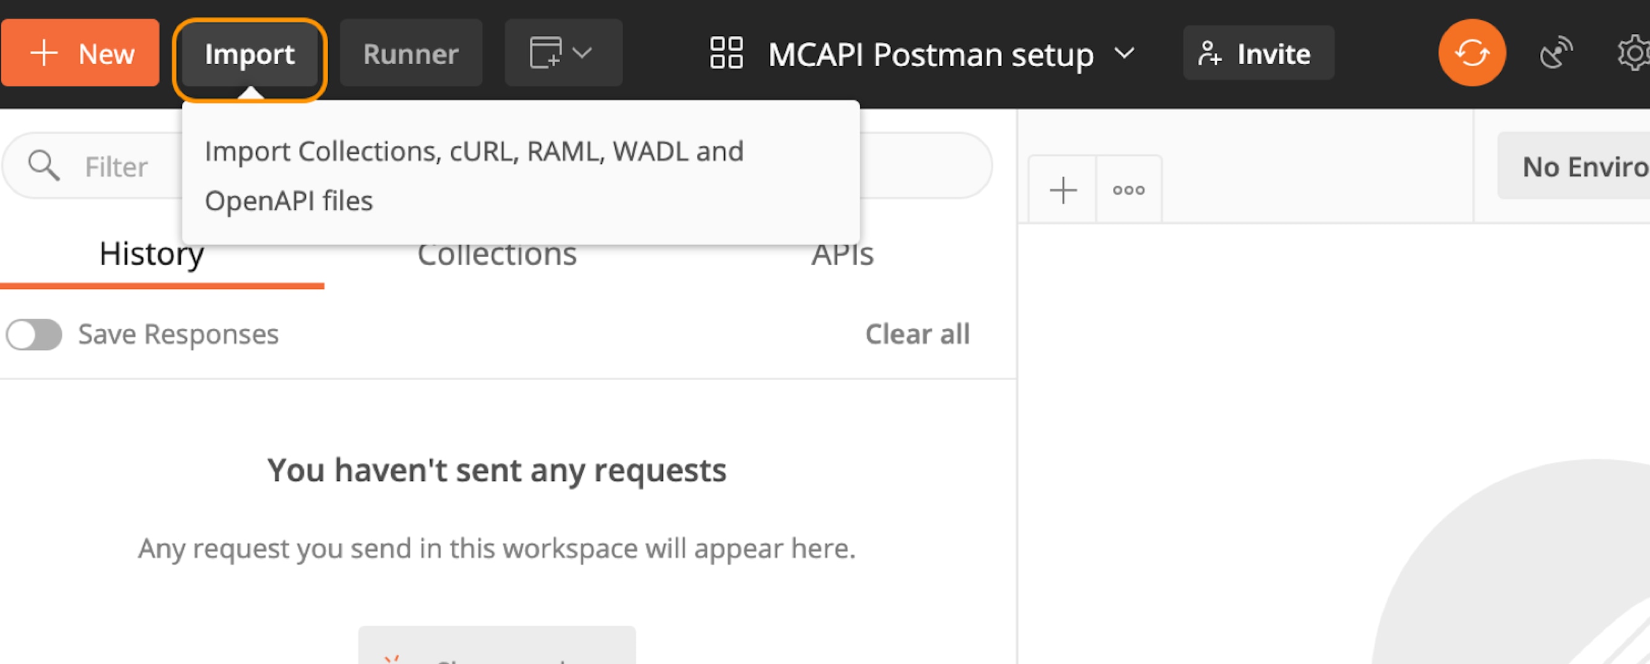Open the settings gear icon
Viewport: 1650px width, 664px height.
pyautogui.click(x=1633, y=53)
